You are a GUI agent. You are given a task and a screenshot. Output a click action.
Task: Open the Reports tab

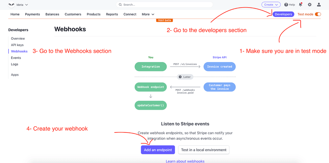[x=112, y=14]
